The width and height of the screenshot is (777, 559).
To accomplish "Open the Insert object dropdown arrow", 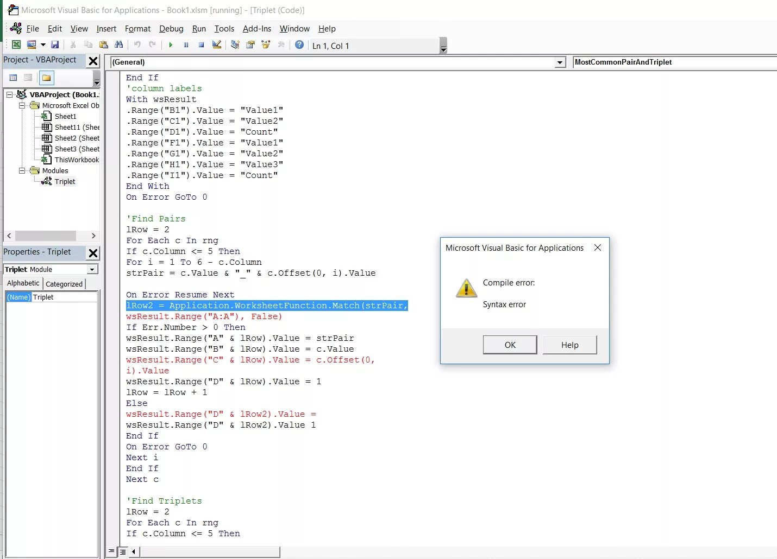I will (43, 45).
